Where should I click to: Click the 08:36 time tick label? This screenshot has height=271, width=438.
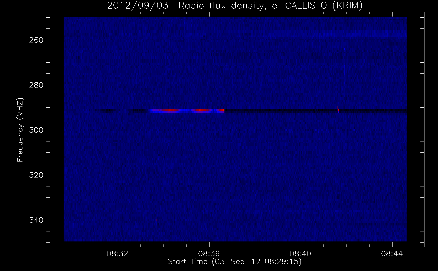point(209,254)
